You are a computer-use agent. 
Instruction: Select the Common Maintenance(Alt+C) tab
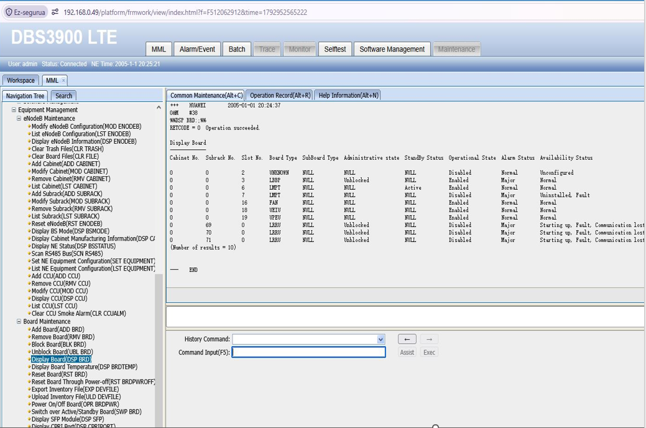click(x=206, y=95)
